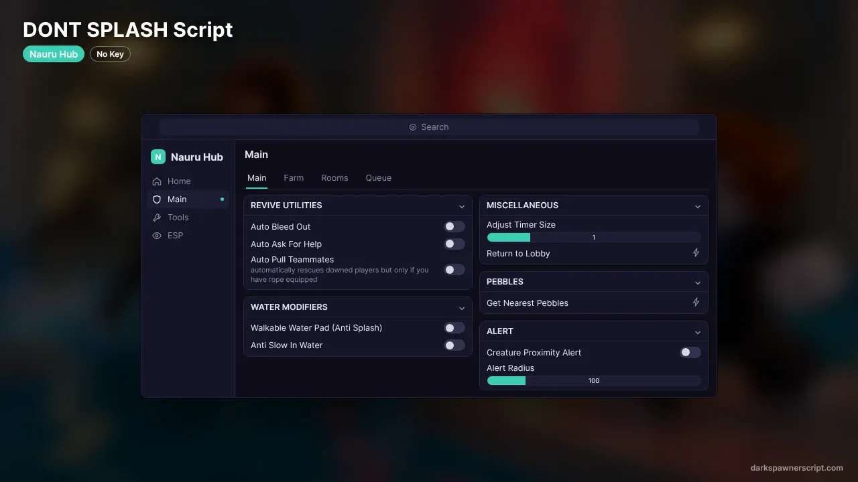Open ESP in the sidebar
This screenshot has width=858, height=482.
188,236
